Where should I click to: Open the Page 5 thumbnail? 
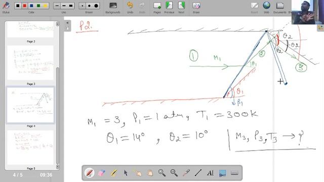pyautogui.click(x=30, y=147)
